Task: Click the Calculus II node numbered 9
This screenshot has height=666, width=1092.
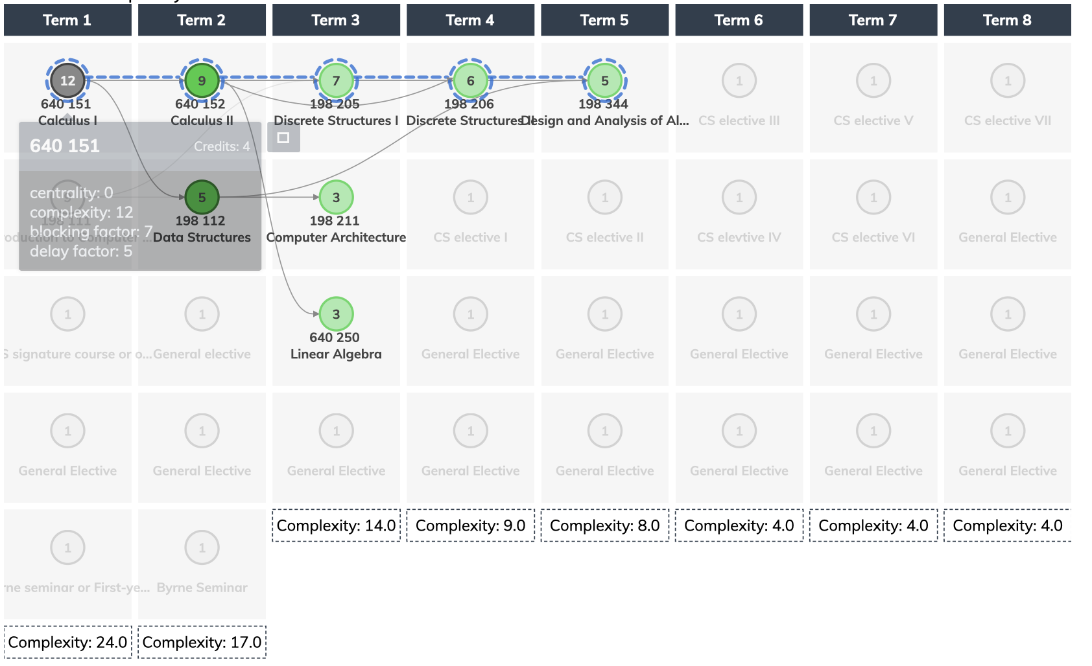Action: (202, 80)
